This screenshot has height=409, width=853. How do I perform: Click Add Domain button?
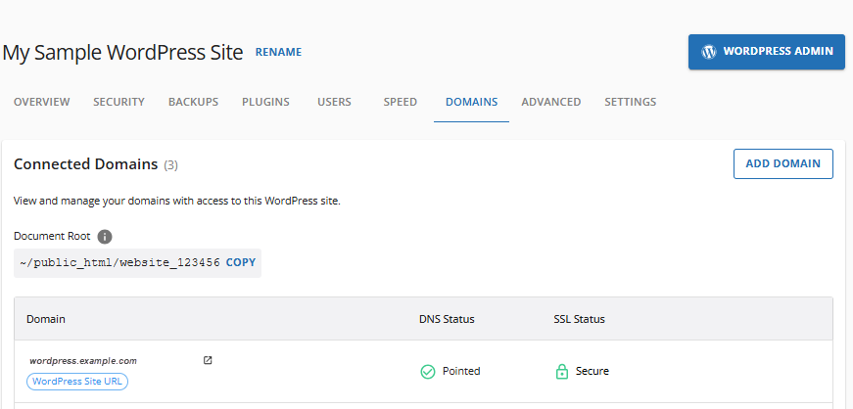(x=782, y=164)
